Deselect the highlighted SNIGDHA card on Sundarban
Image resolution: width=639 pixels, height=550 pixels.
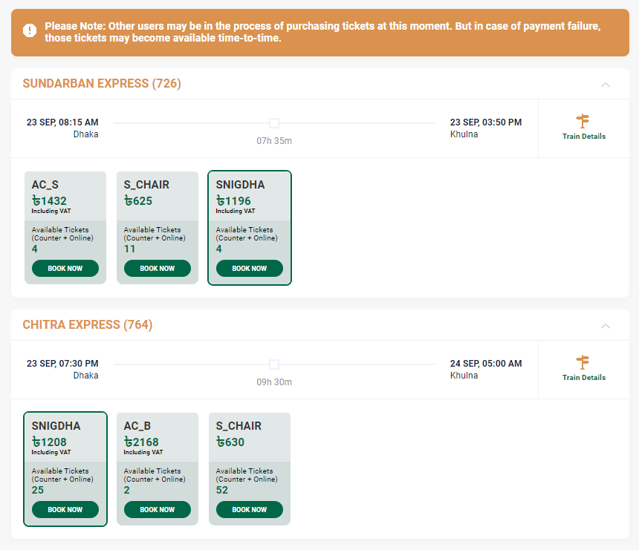250,208
